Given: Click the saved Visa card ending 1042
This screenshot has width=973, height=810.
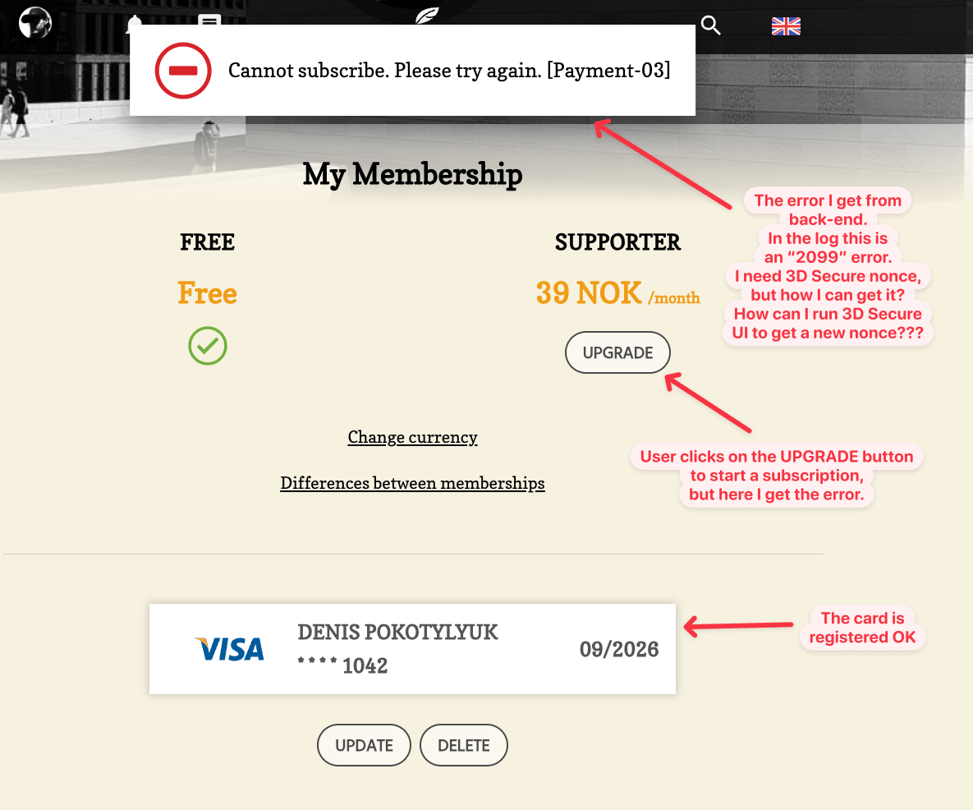Looking at the screenshot, I should click(412, 649).
